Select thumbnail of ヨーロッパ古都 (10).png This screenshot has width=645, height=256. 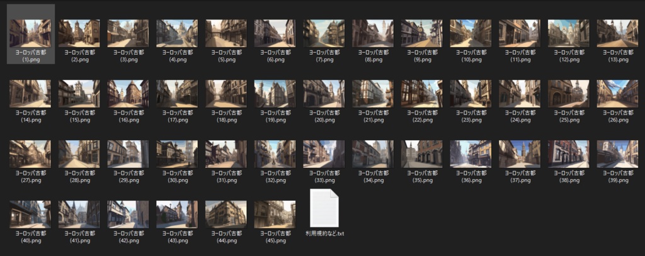[471, 33]
